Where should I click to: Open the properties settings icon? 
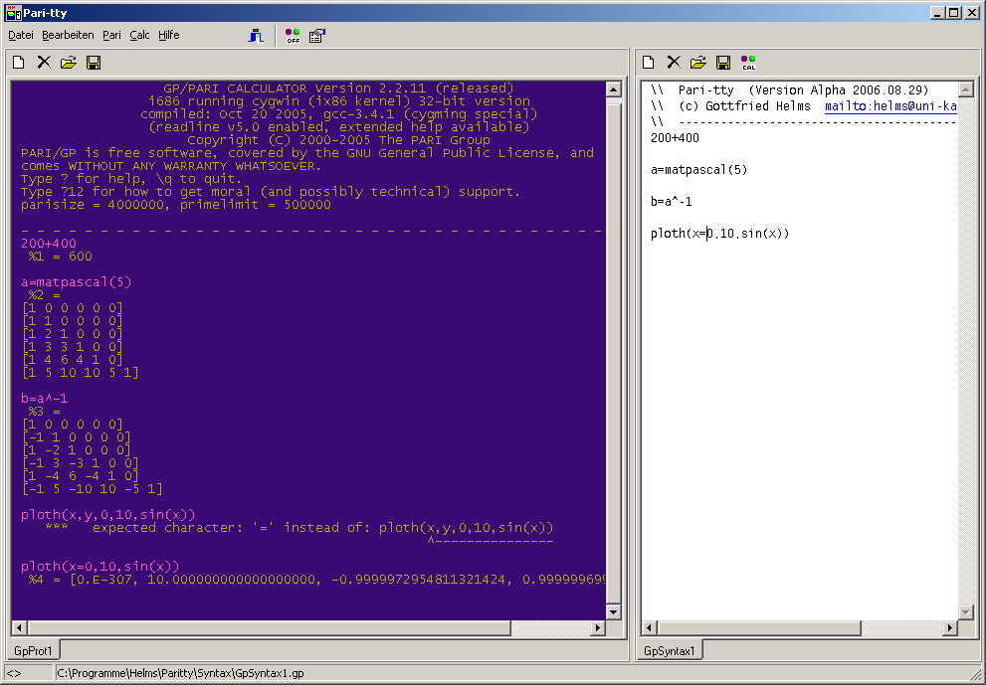point(316,36)
